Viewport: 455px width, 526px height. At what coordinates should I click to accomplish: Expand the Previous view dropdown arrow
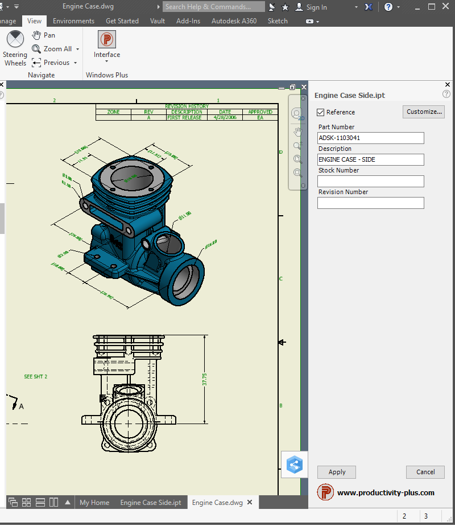pyautogui.click(x=76, y=63)
